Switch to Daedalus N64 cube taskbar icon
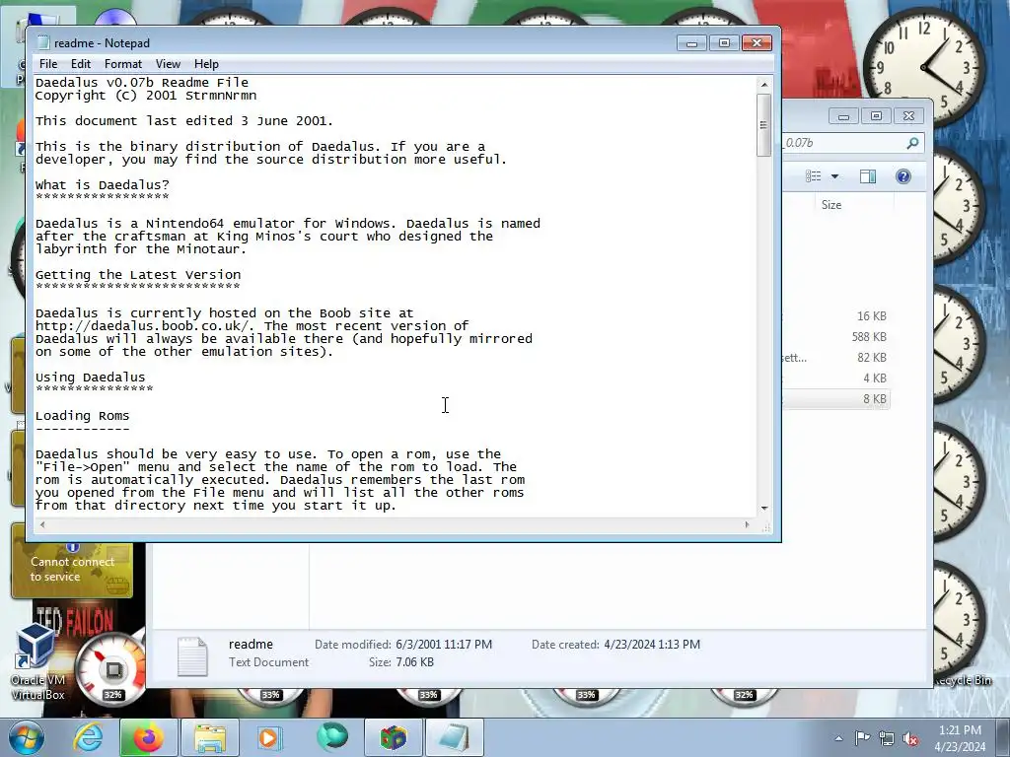 click(x=393, y=737)
